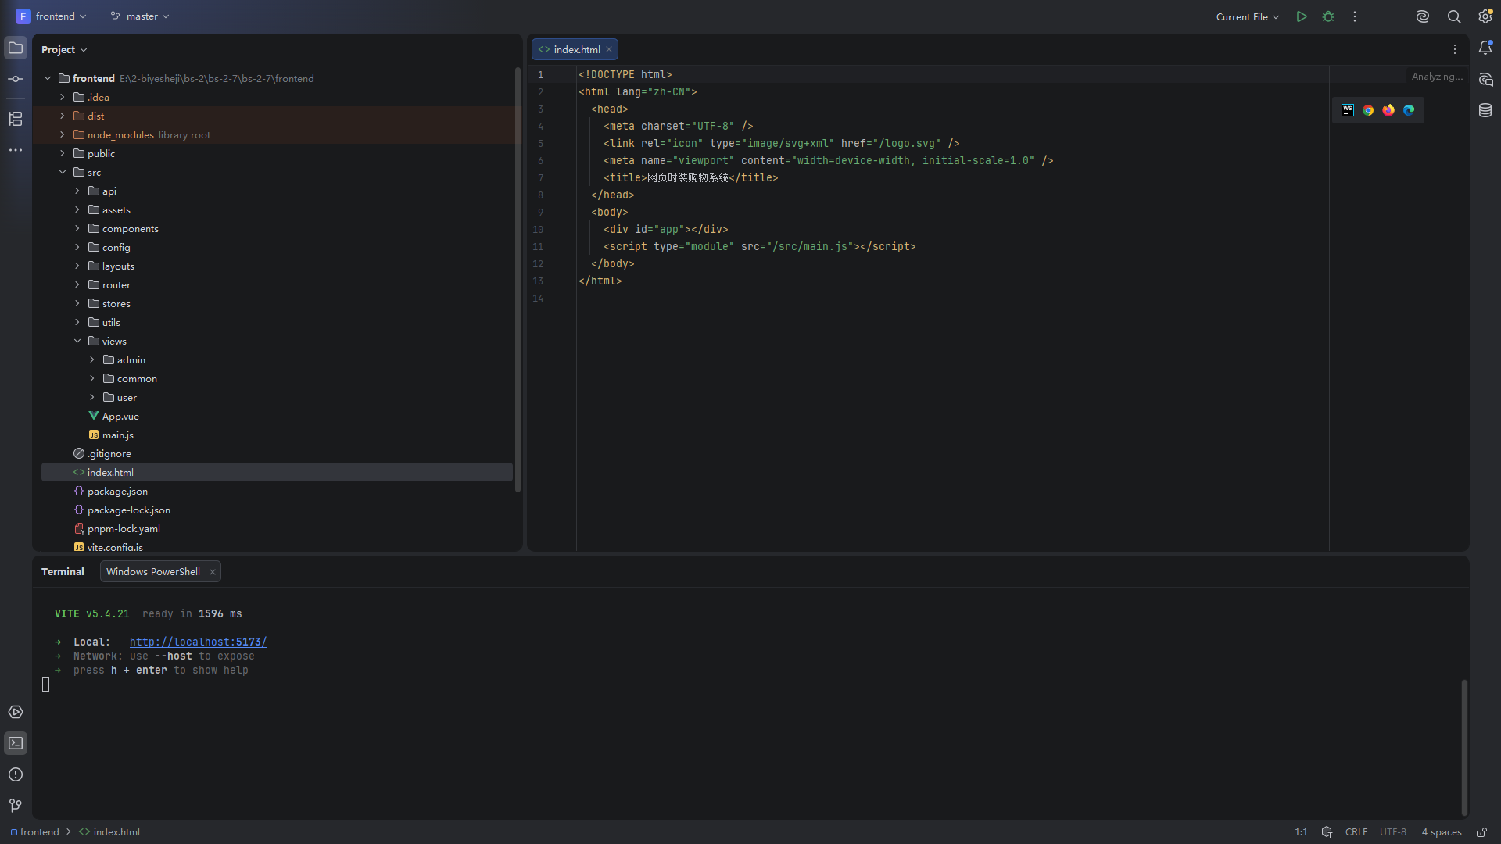1501x844 pixels.
Task: Open the Commit tool window
Action: pyautogui.click(x=16, y=80)
